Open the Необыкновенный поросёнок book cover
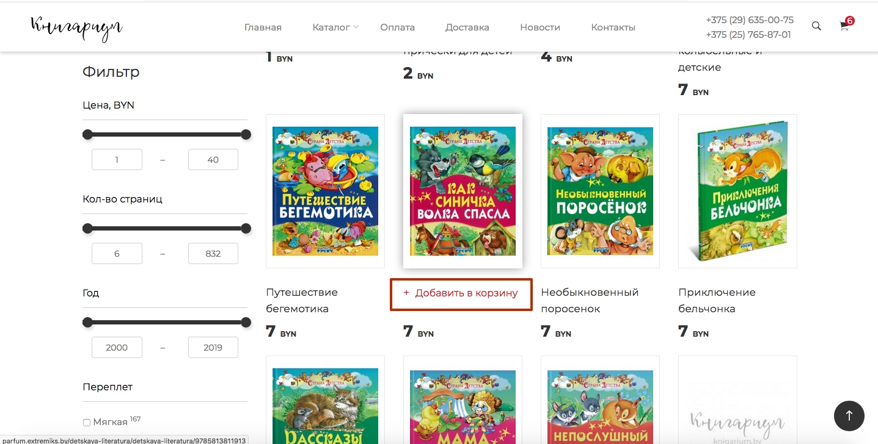The width and height of the screenshot is (878, 444). (x=600, y=191)
